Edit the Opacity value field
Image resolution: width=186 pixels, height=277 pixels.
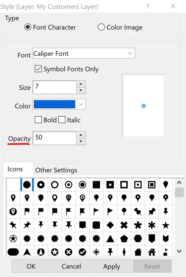pos(54,138)
